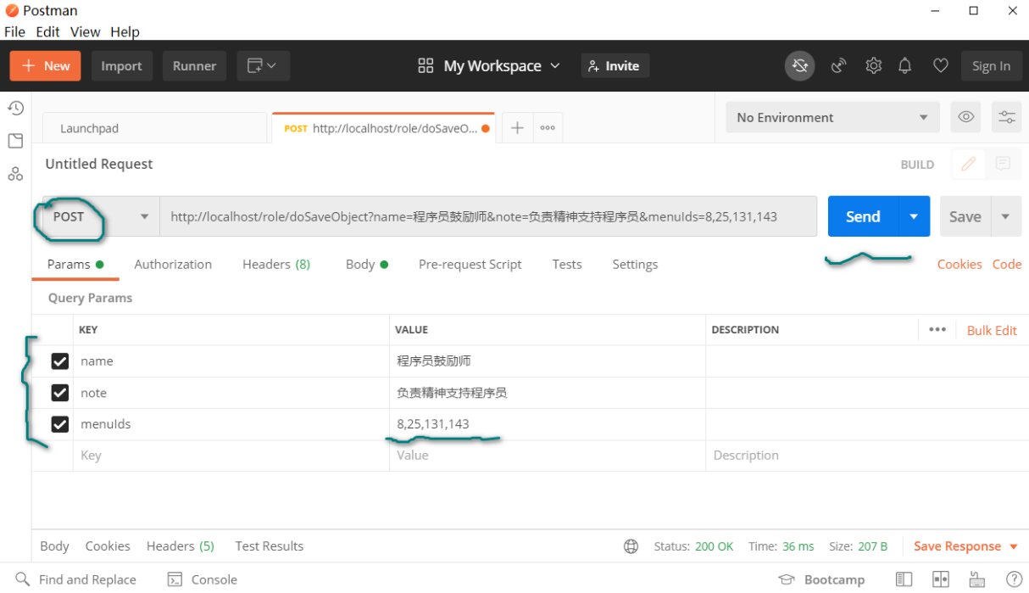Open Find and Replace
This screenshot has width=1029, height=593.
(x=76, y=579)
